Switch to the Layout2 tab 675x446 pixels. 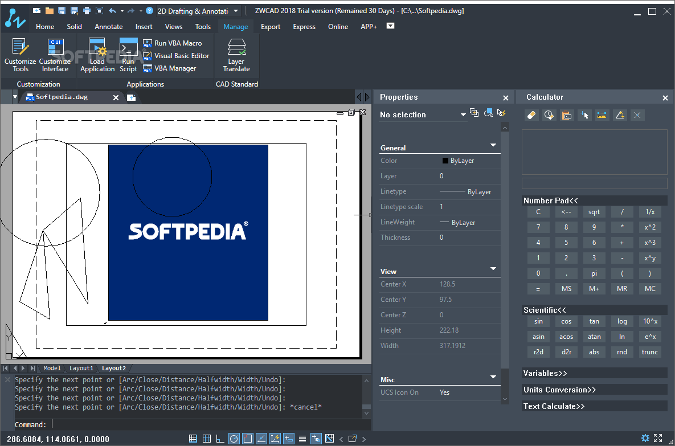(x=114, y=368)
